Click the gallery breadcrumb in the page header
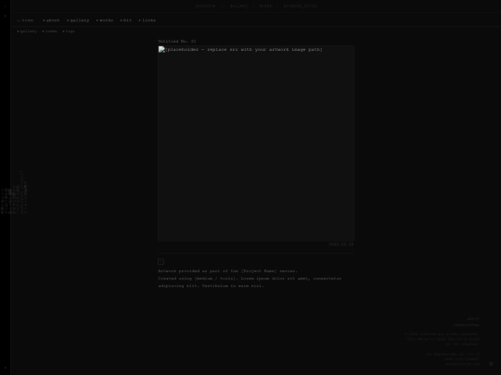The image size is (501, 375). pyautogui.click(x=238, y=6)
